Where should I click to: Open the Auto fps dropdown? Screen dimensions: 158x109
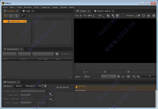click(x=81, y=77)
